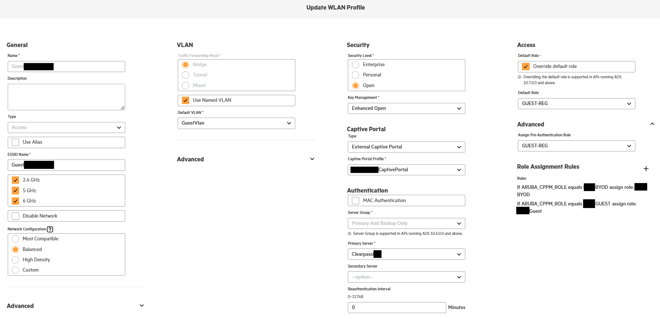Image resolution: width=660 pixels, height=319 pixels.
Task: Expand the VLAN Advanced section
Action: 312,159
